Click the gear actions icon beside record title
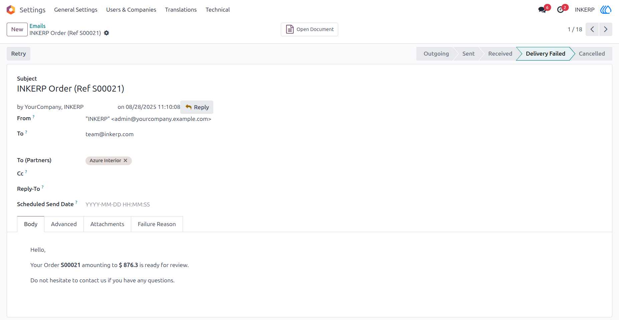This screenshot has height=320, width=619. 107,33
